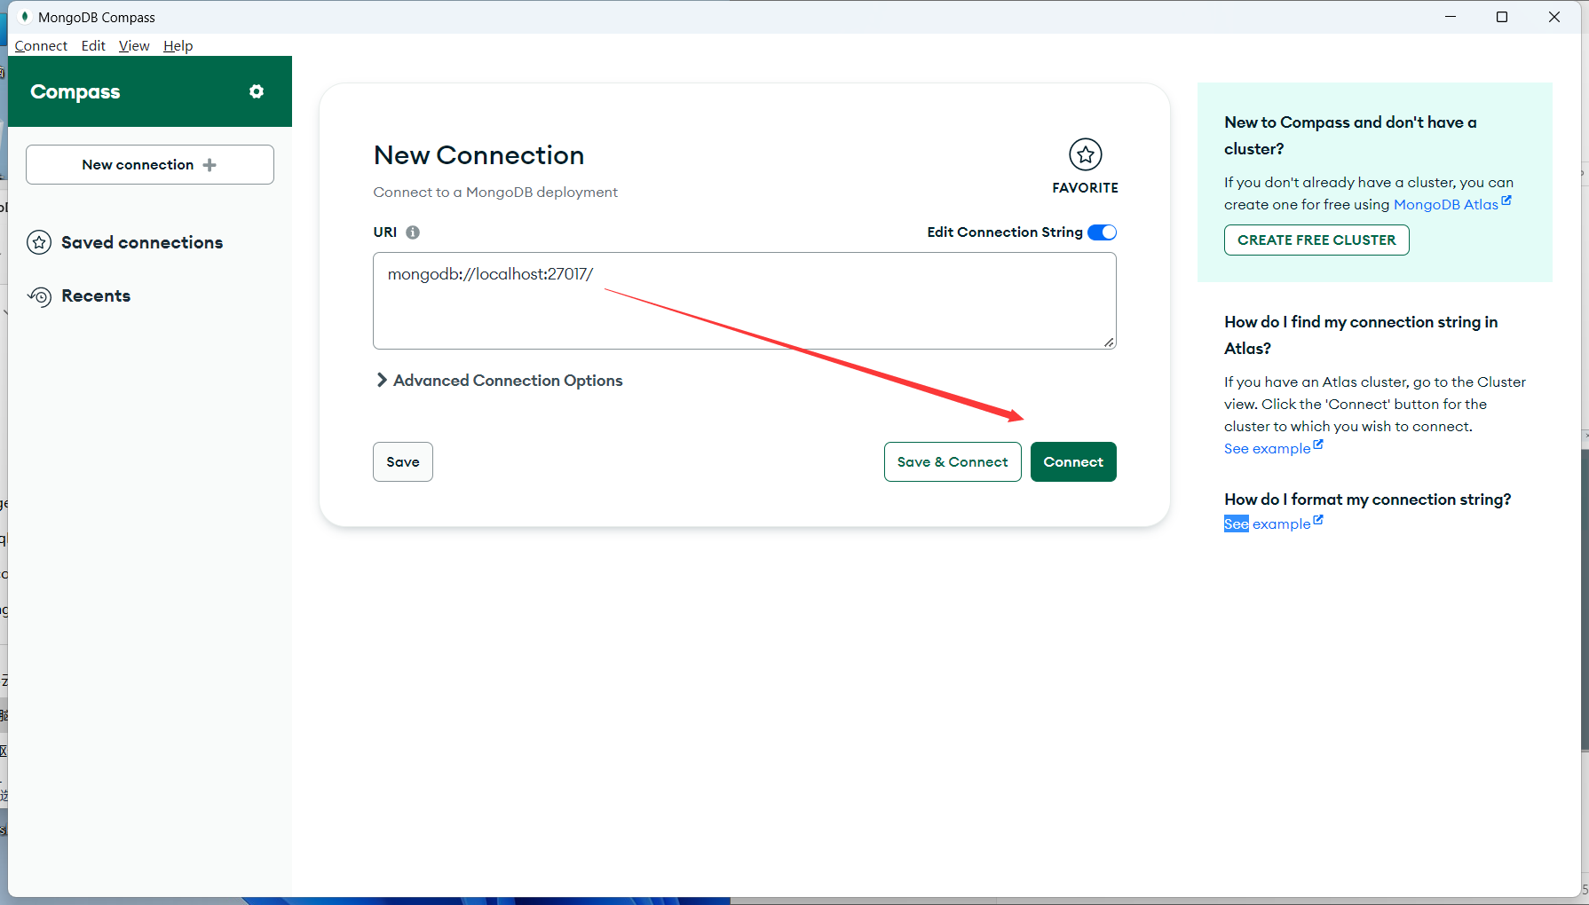Click the Save & Connect button
Viewport: 1589px width, 905px height.
[x=953, y=462]
